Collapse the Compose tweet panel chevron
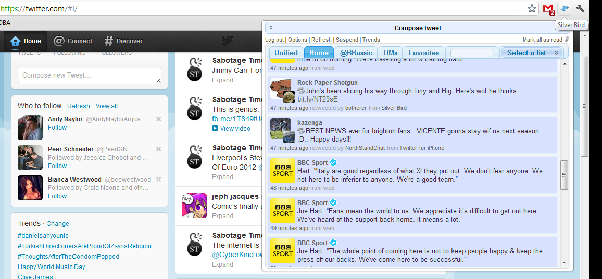The image size is (602, 279). (271, 28)
